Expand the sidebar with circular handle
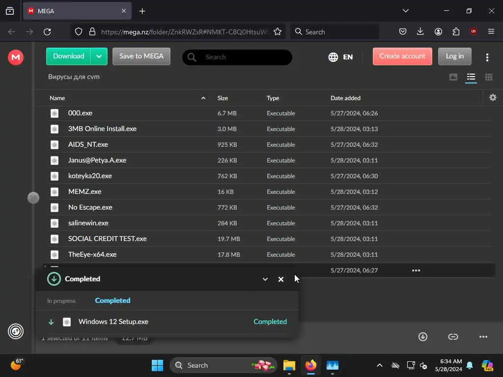The image size is (503, 377). pyautogui.click(x=33, y=198)
